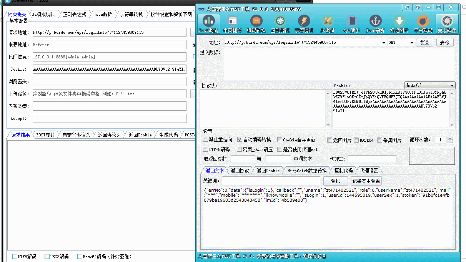This screenshot has height=262, width=466.
Task: Select 自定义协议头 tab in background window
Action: 76,135
